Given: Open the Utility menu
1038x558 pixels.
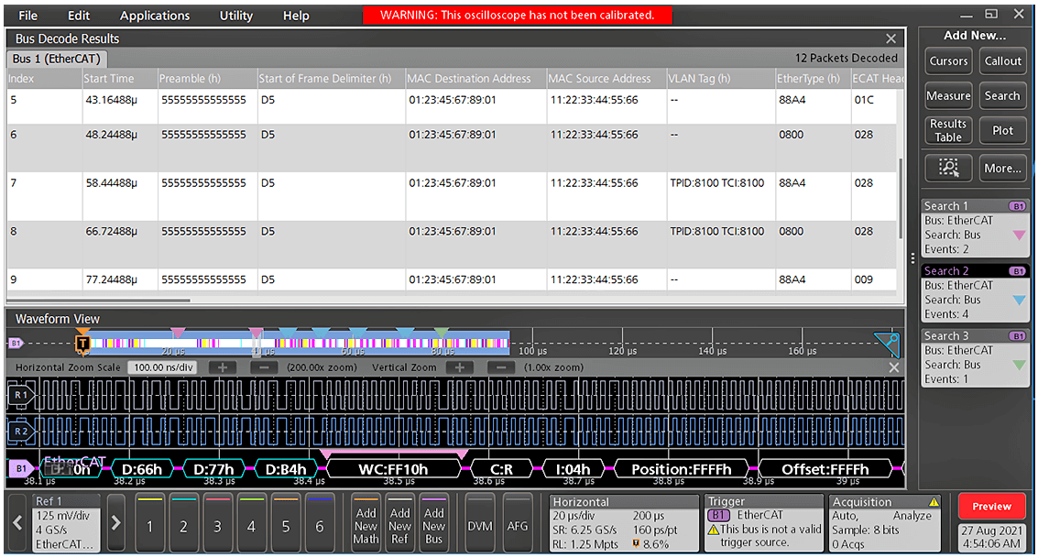Looking at the screenshot, I should [x=235, y=16].
